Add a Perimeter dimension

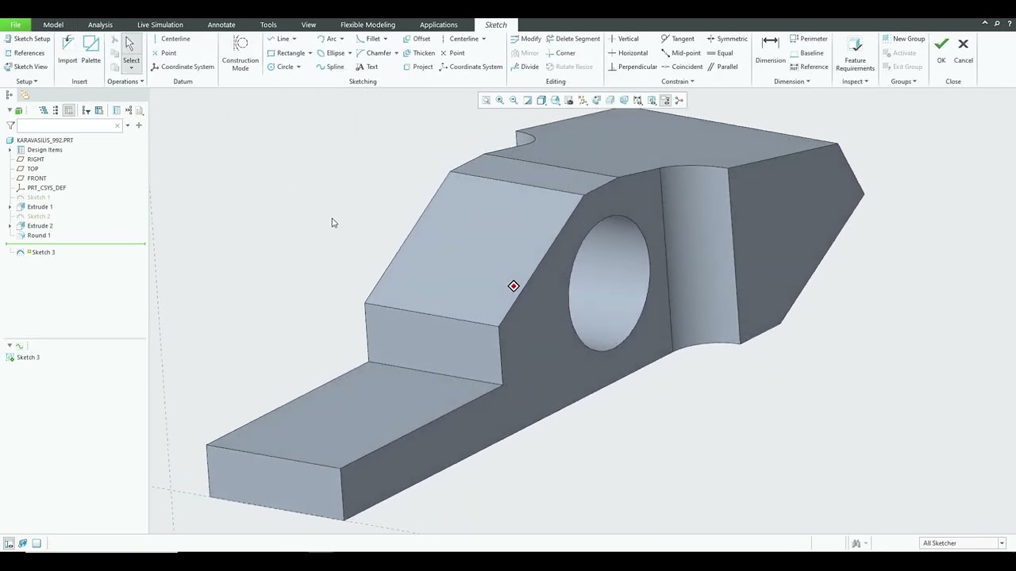point(809,39)
